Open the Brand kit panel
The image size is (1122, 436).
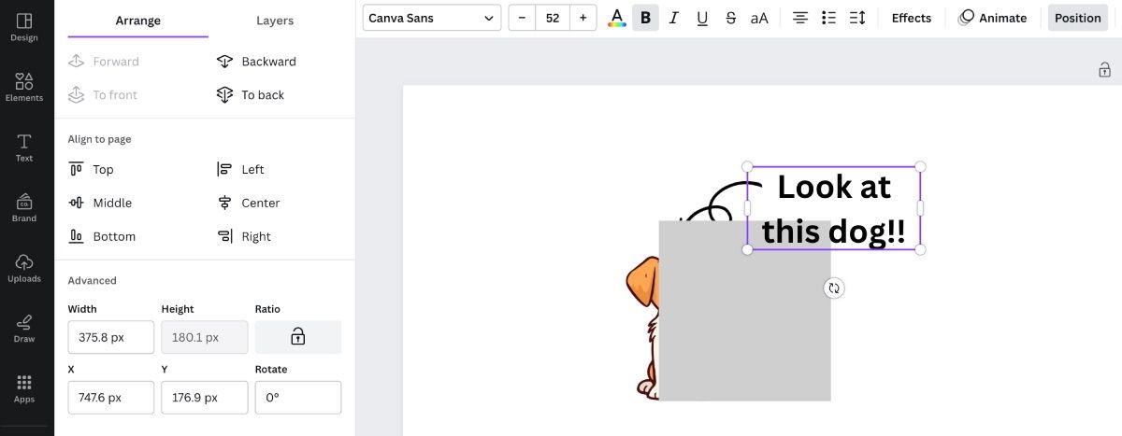pyautogui.click(x=24, y=207)
